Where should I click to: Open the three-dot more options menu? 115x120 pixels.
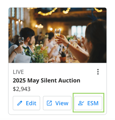98,72
